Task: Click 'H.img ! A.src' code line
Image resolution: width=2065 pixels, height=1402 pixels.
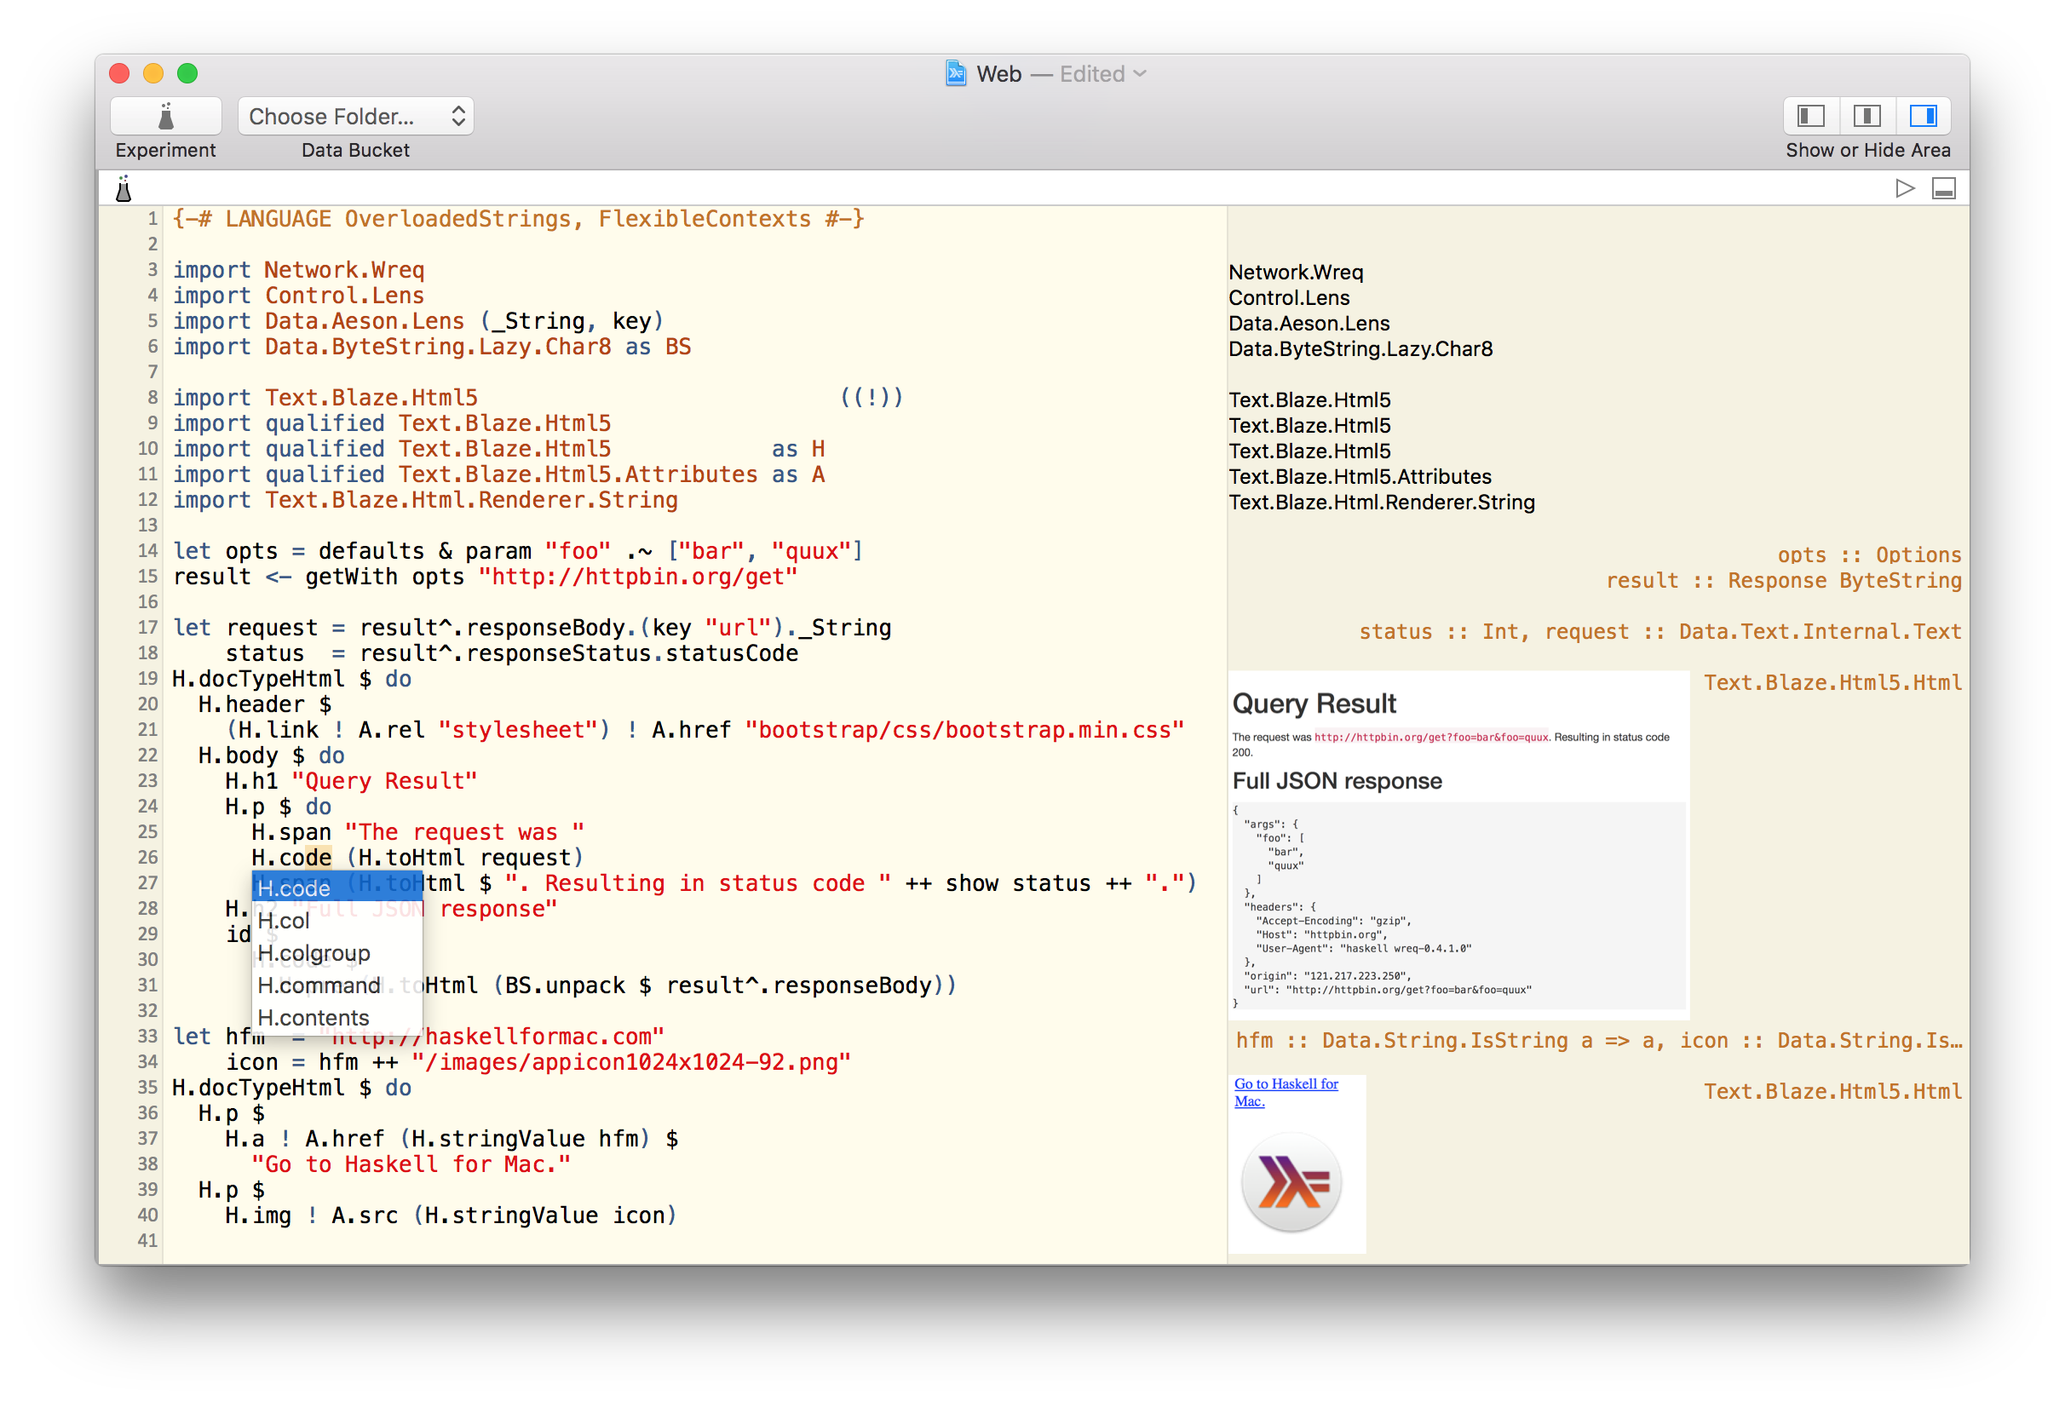Action: click(x=451, y=1215)
